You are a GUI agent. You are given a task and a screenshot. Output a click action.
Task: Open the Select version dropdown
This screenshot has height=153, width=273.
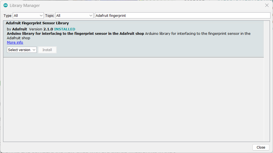point(22,50)
